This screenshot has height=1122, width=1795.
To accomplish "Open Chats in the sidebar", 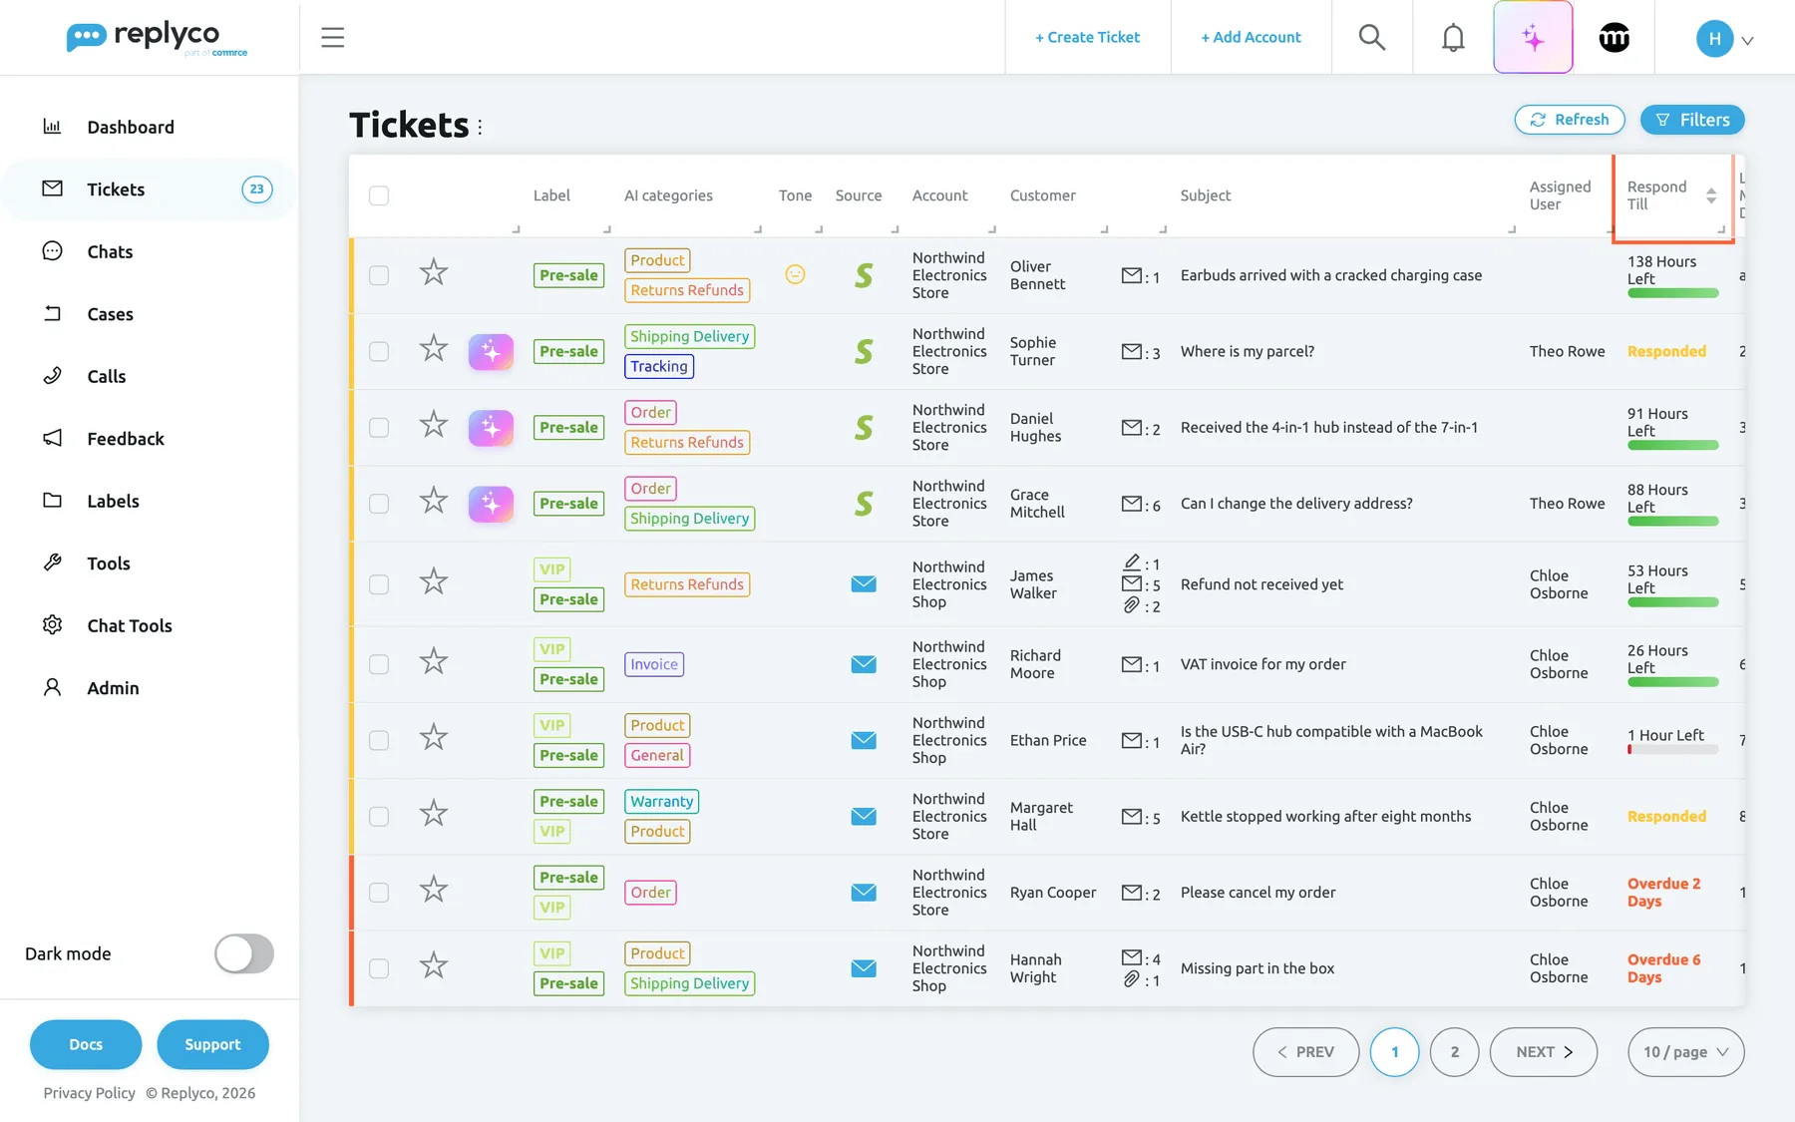I will click(x=110, y=251).
